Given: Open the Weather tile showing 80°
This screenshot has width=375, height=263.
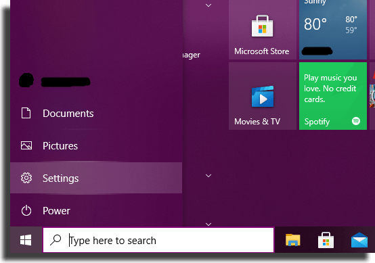Looking at the screenshot, I should pos(333,29).
